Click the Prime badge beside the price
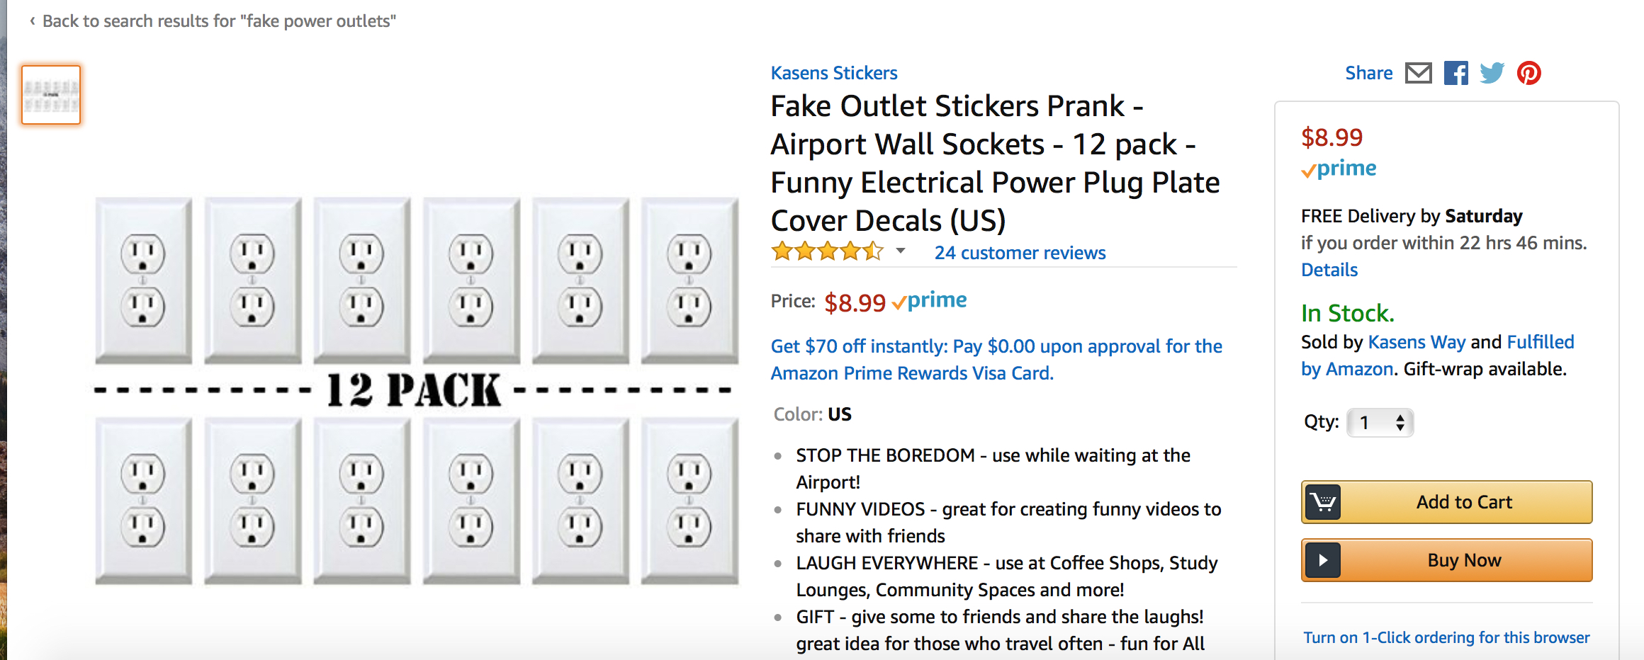This screenshot has width=1644, height=660. [x=930, y=300]
